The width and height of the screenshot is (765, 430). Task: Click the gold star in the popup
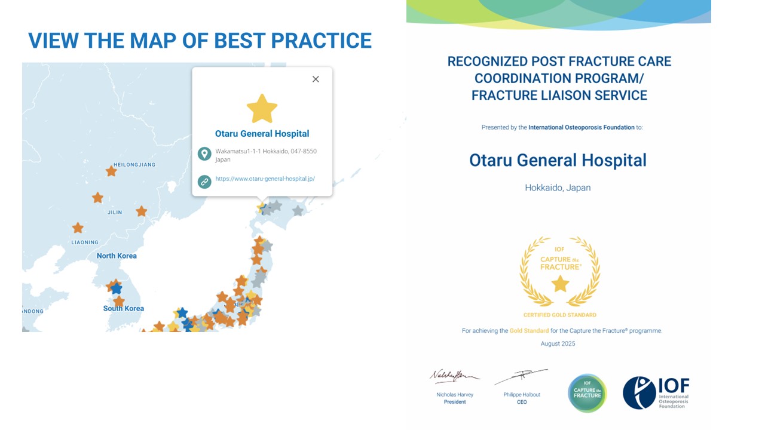262,109
